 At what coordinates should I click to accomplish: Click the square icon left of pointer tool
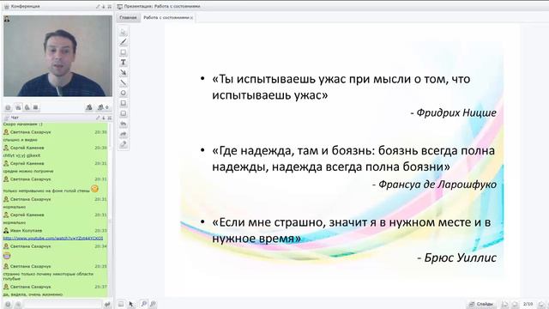point(121,304)
